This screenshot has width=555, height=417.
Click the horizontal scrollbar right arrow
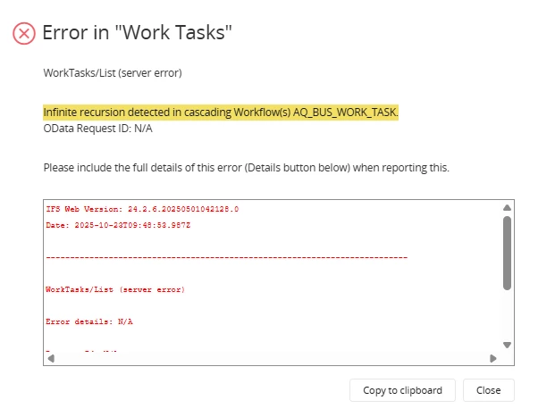(x=492, y=358)
